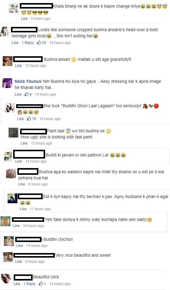The width and height of the screenshot is (170, 290).
Task: Open Naila Younus profile picture
Action: click(x=7, y=83)
